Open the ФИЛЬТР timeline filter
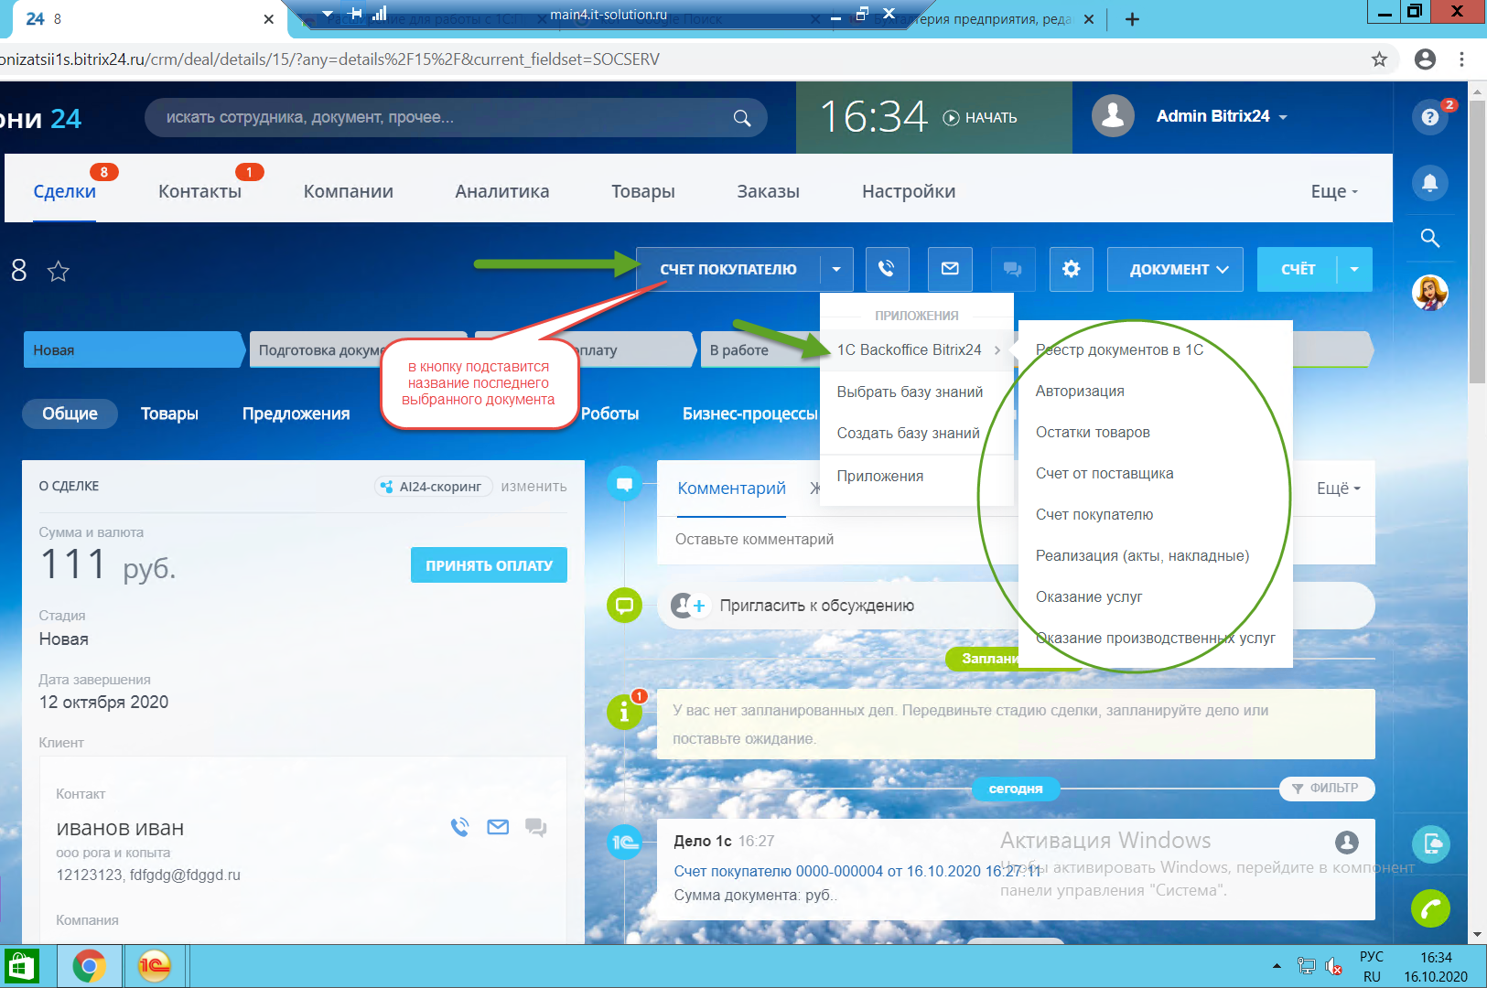This screenshot has width=1487, height=988. click(1326, 788)
